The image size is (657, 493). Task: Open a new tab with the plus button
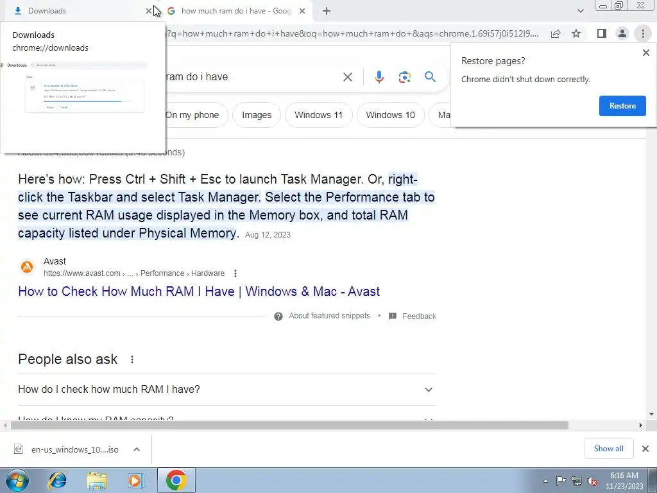click(x=327, y=11)
